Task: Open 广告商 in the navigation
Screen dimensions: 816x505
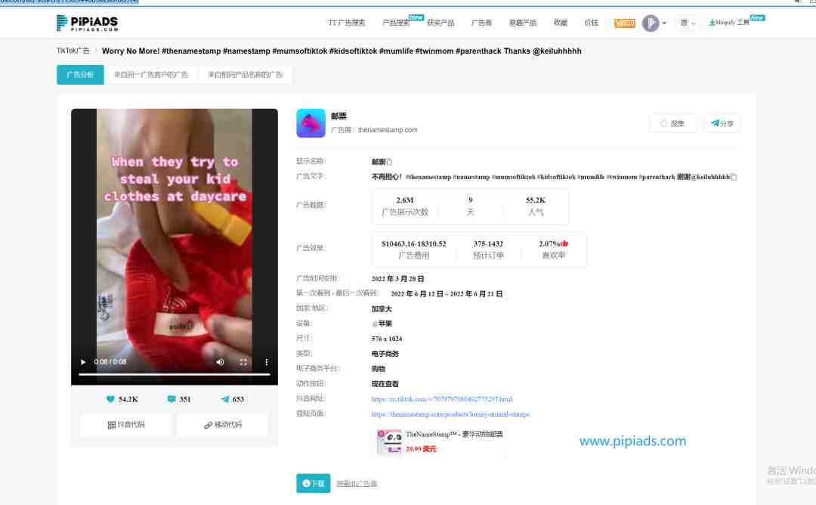Action: pyautogui.click(x=481, y=23)
